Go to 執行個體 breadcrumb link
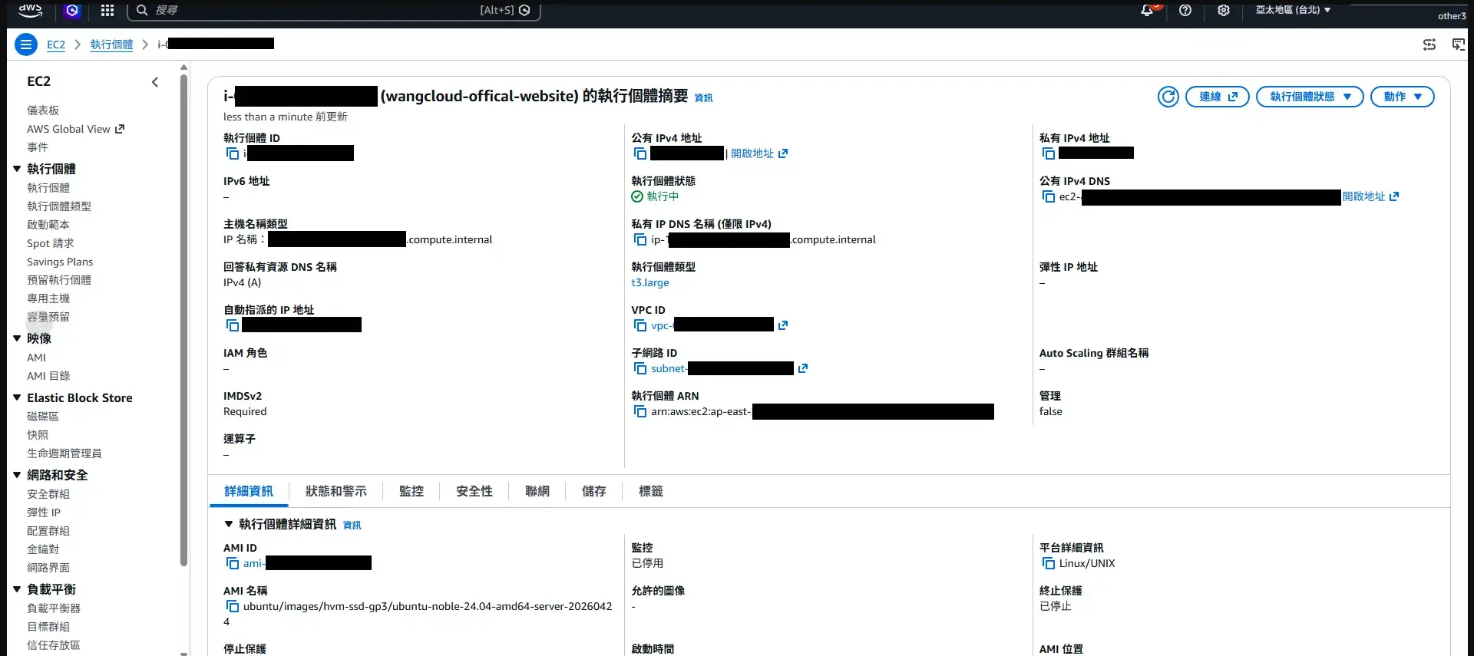 click(x=111, y=45)
